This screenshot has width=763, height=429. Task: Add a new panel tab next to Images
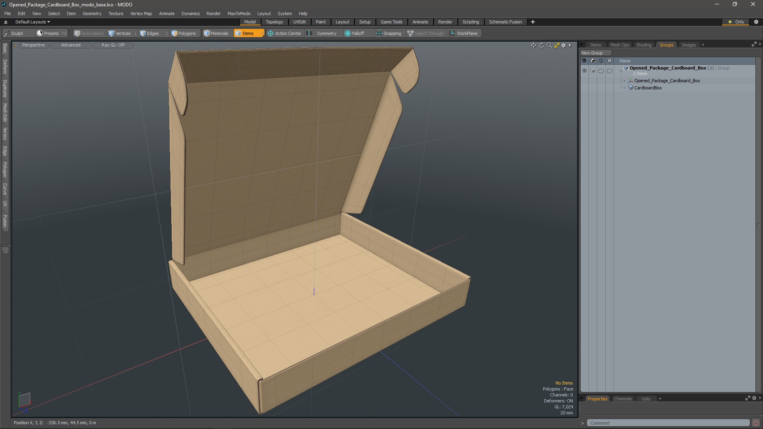703,45
